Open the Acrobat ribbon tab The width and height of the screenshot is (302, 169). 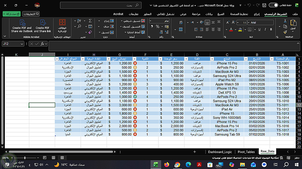click(x=118, y=14)
